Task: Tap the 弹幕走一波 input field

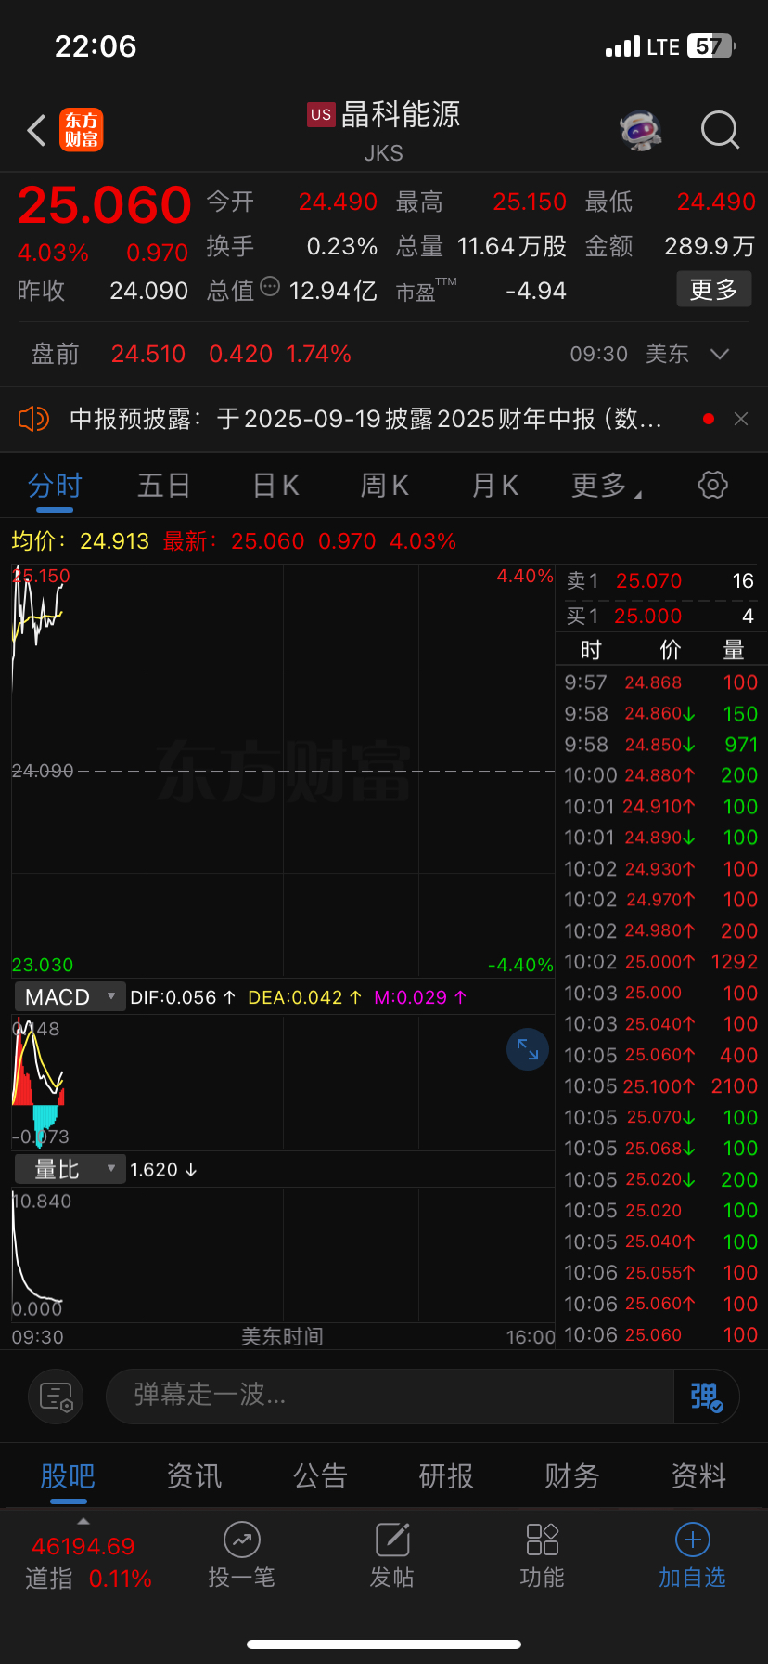Action: 390,1396
